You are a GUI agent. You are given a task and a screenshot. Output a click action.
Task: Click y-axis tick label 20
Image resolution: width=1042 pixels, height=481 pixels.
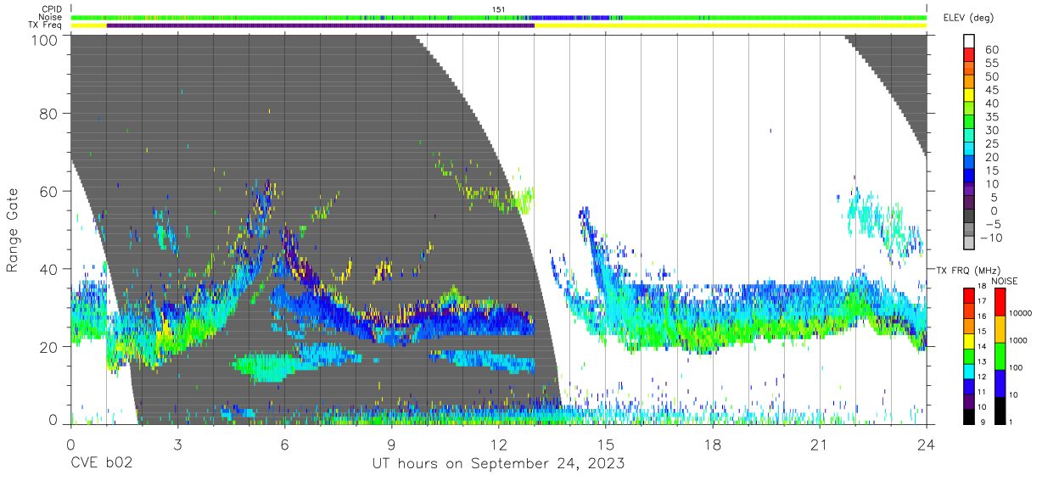[50, 348]
